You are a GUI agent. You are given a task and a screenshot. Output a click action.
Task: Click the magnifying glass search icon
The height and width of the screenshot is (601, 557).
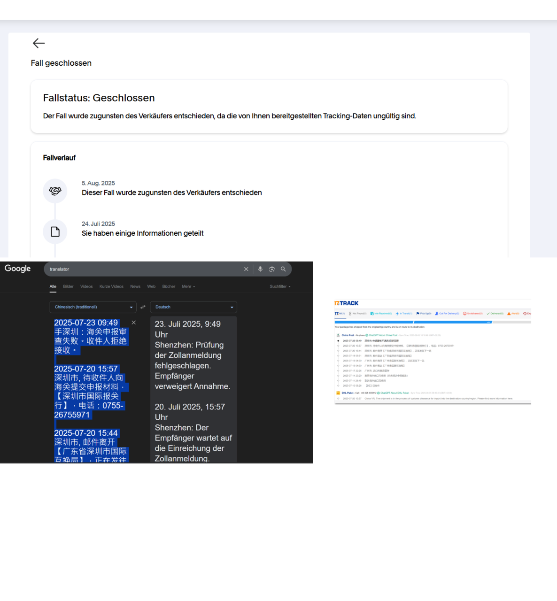[283, 269]
